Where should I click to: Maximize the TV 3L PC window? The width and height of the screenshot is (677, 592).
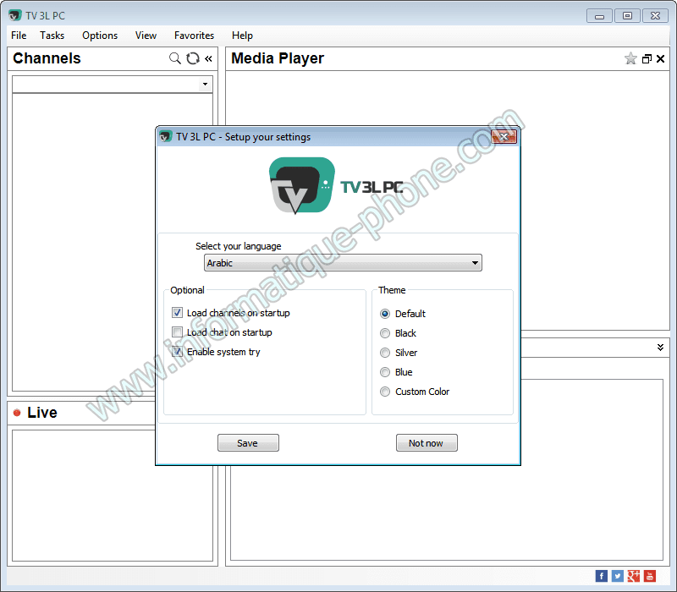click(x=627, y=16)
